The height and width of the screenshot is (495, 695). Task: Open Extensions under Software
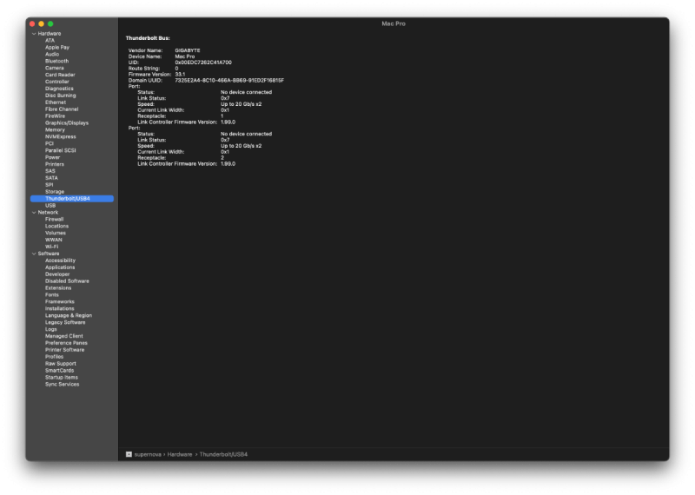(x=58, y=288)
